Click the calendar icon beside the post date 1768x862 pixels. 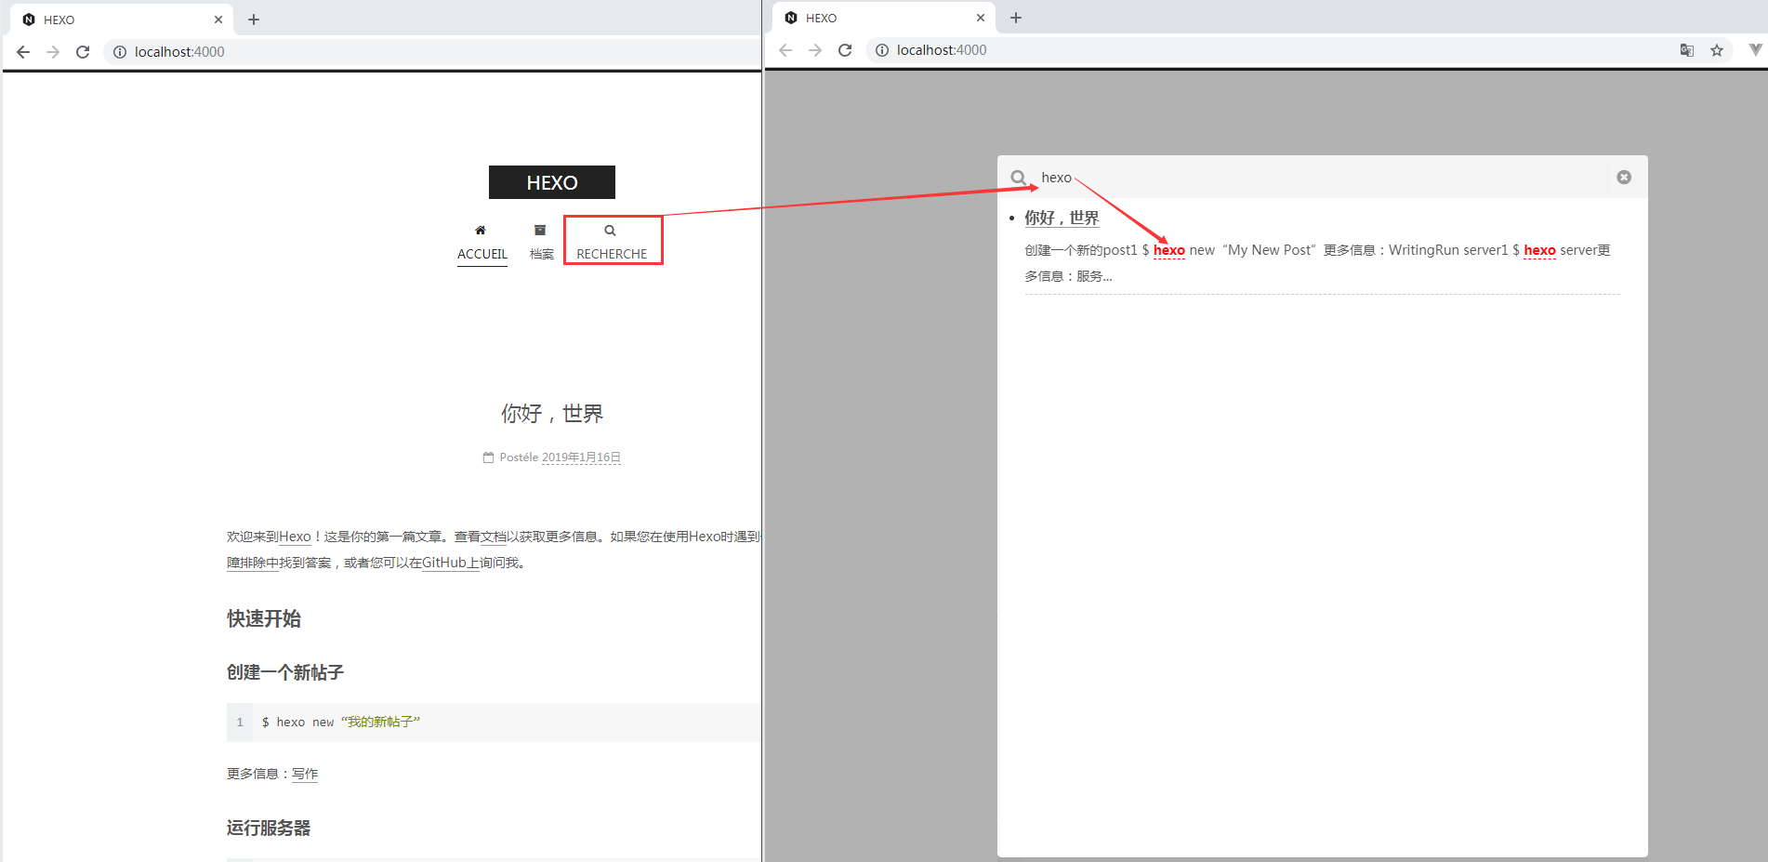click(x=488, y=457)
